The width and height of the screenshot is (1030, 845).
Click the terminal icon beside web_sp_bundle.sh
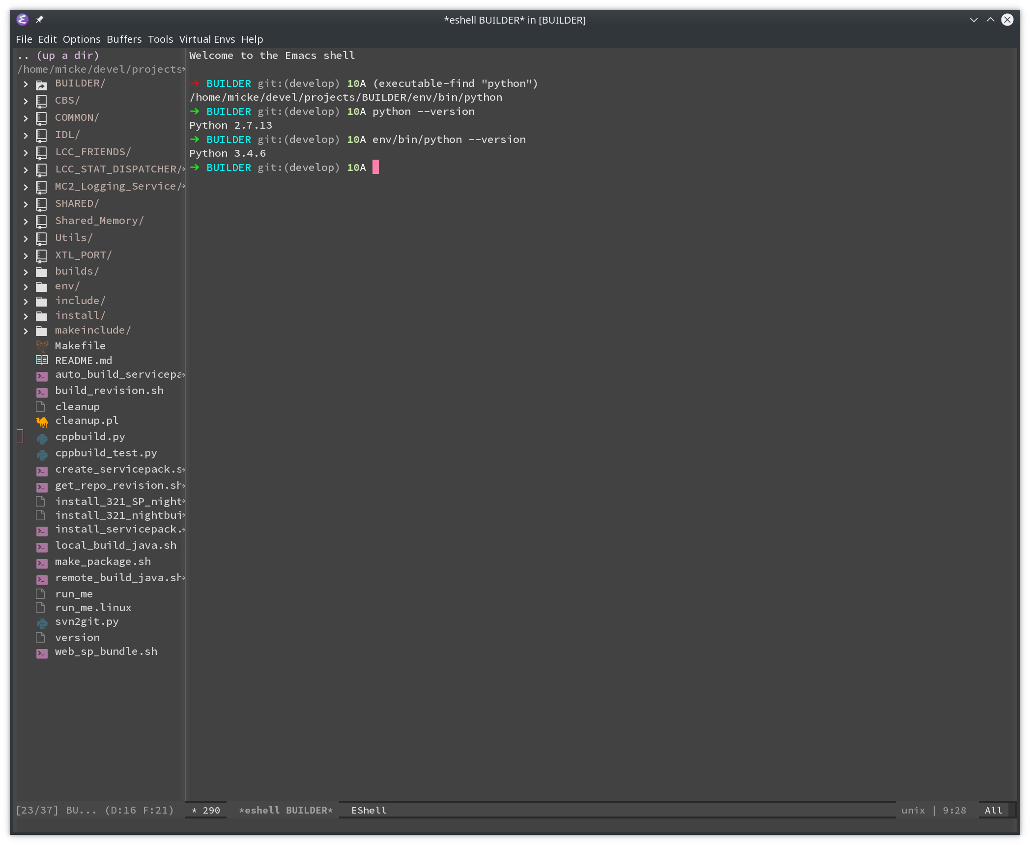(x=41, y=653)
